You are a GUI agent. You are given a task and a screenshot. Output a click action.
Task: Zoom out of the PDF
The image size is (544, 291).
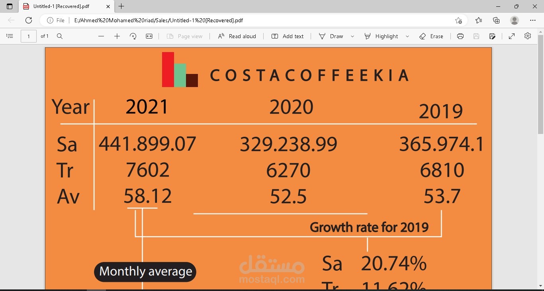coord(101,36)
